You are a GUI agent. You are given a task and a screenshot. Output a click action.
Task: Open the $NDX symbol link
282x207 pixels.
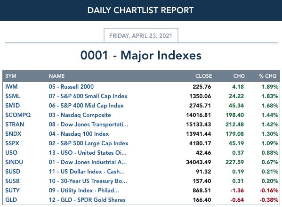point(13,133)
